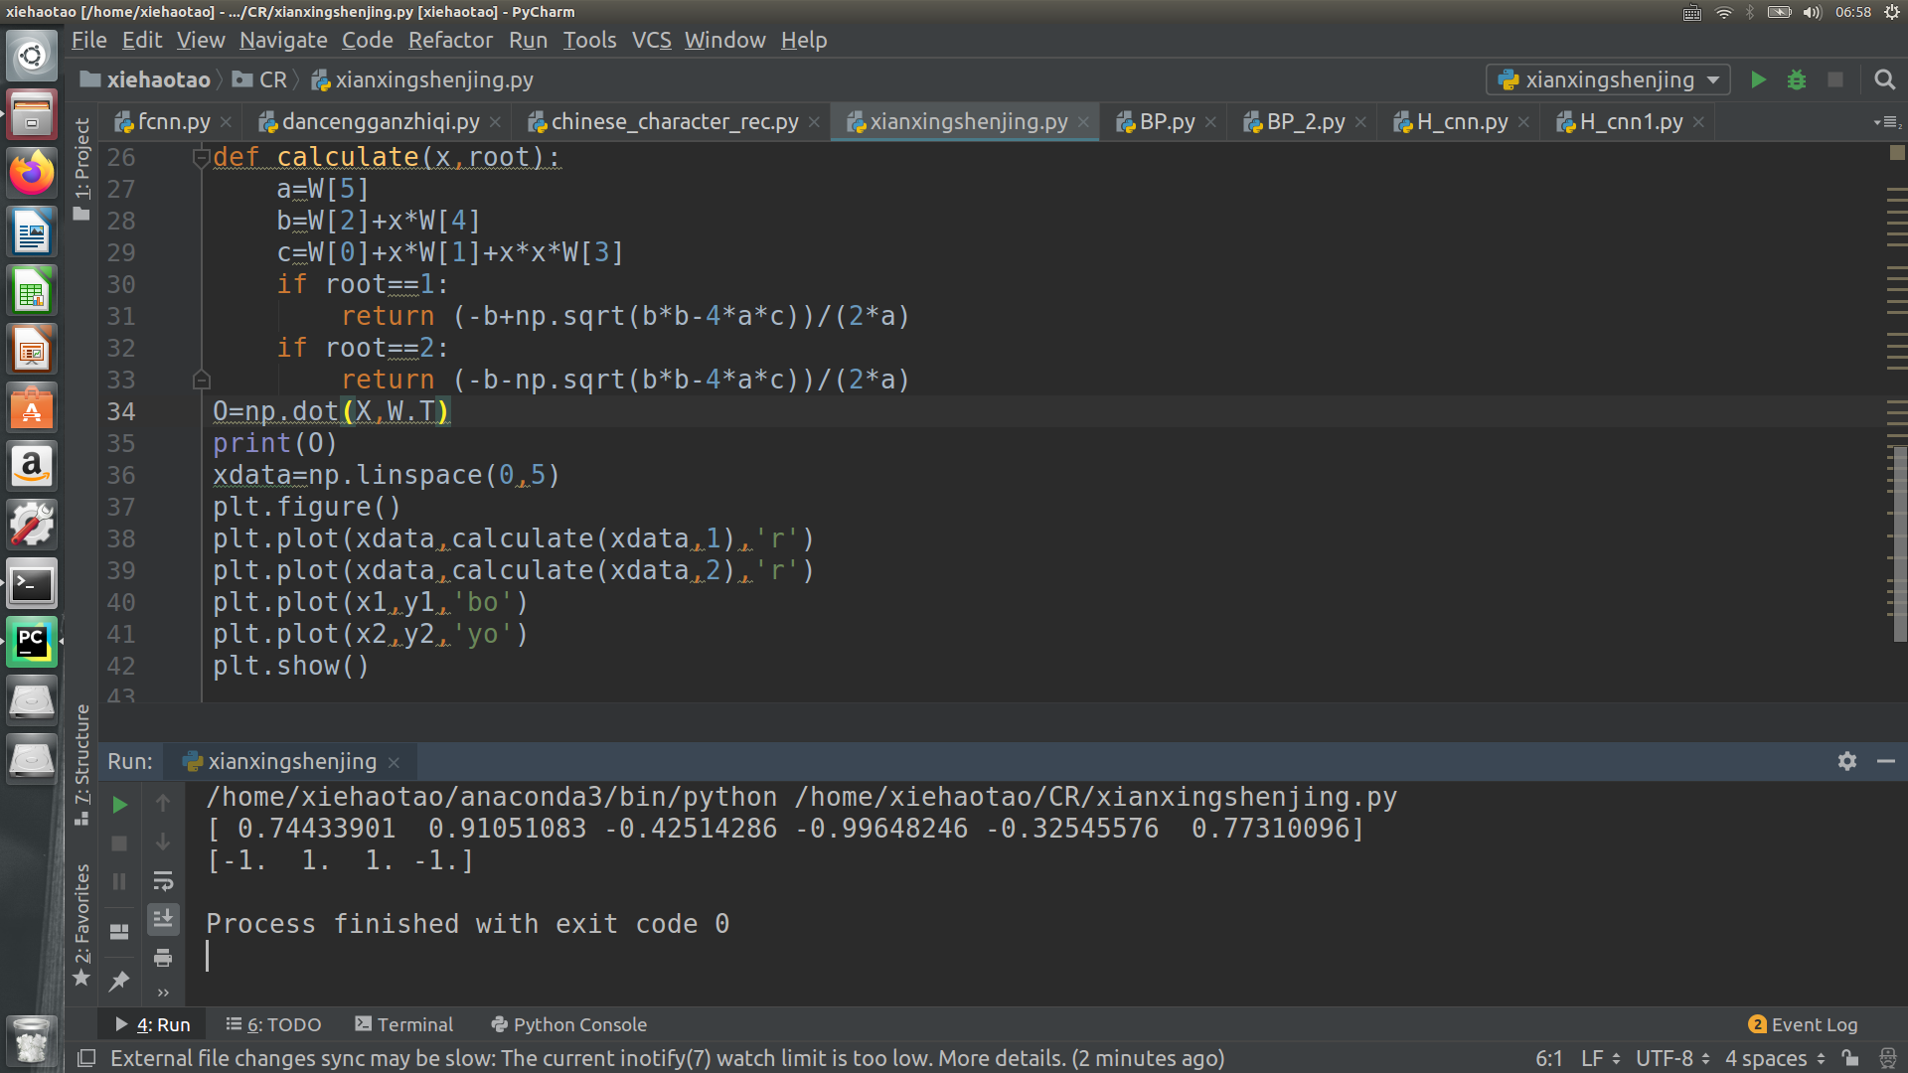Screen dimensions: 1908x1073
Task: Collapse the calculate function fold marker
Action: tap(201, 157)
